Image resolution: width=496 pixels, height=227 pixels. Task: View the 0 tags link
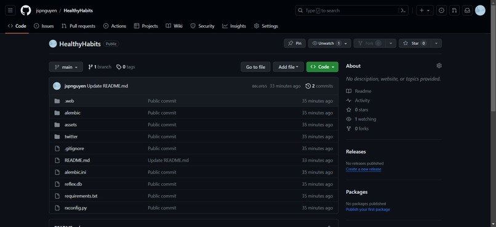[126, 67]
